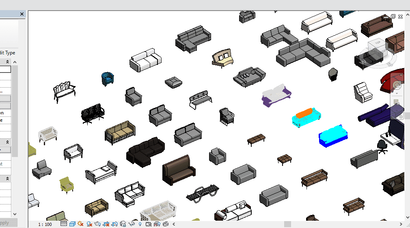410x228 pixels.
Task: Open the Visual Style cube menu
Action: pyautogui.click(x=72, y=224)
